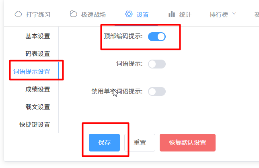Open the 打字练习 tab label
Screen dimensions: 259x168
point(38,15)
